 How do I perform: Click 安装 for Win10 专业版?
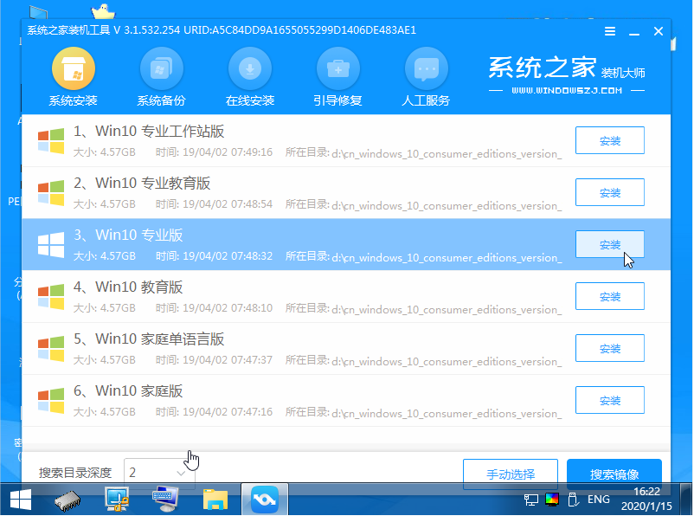[609, 244]
